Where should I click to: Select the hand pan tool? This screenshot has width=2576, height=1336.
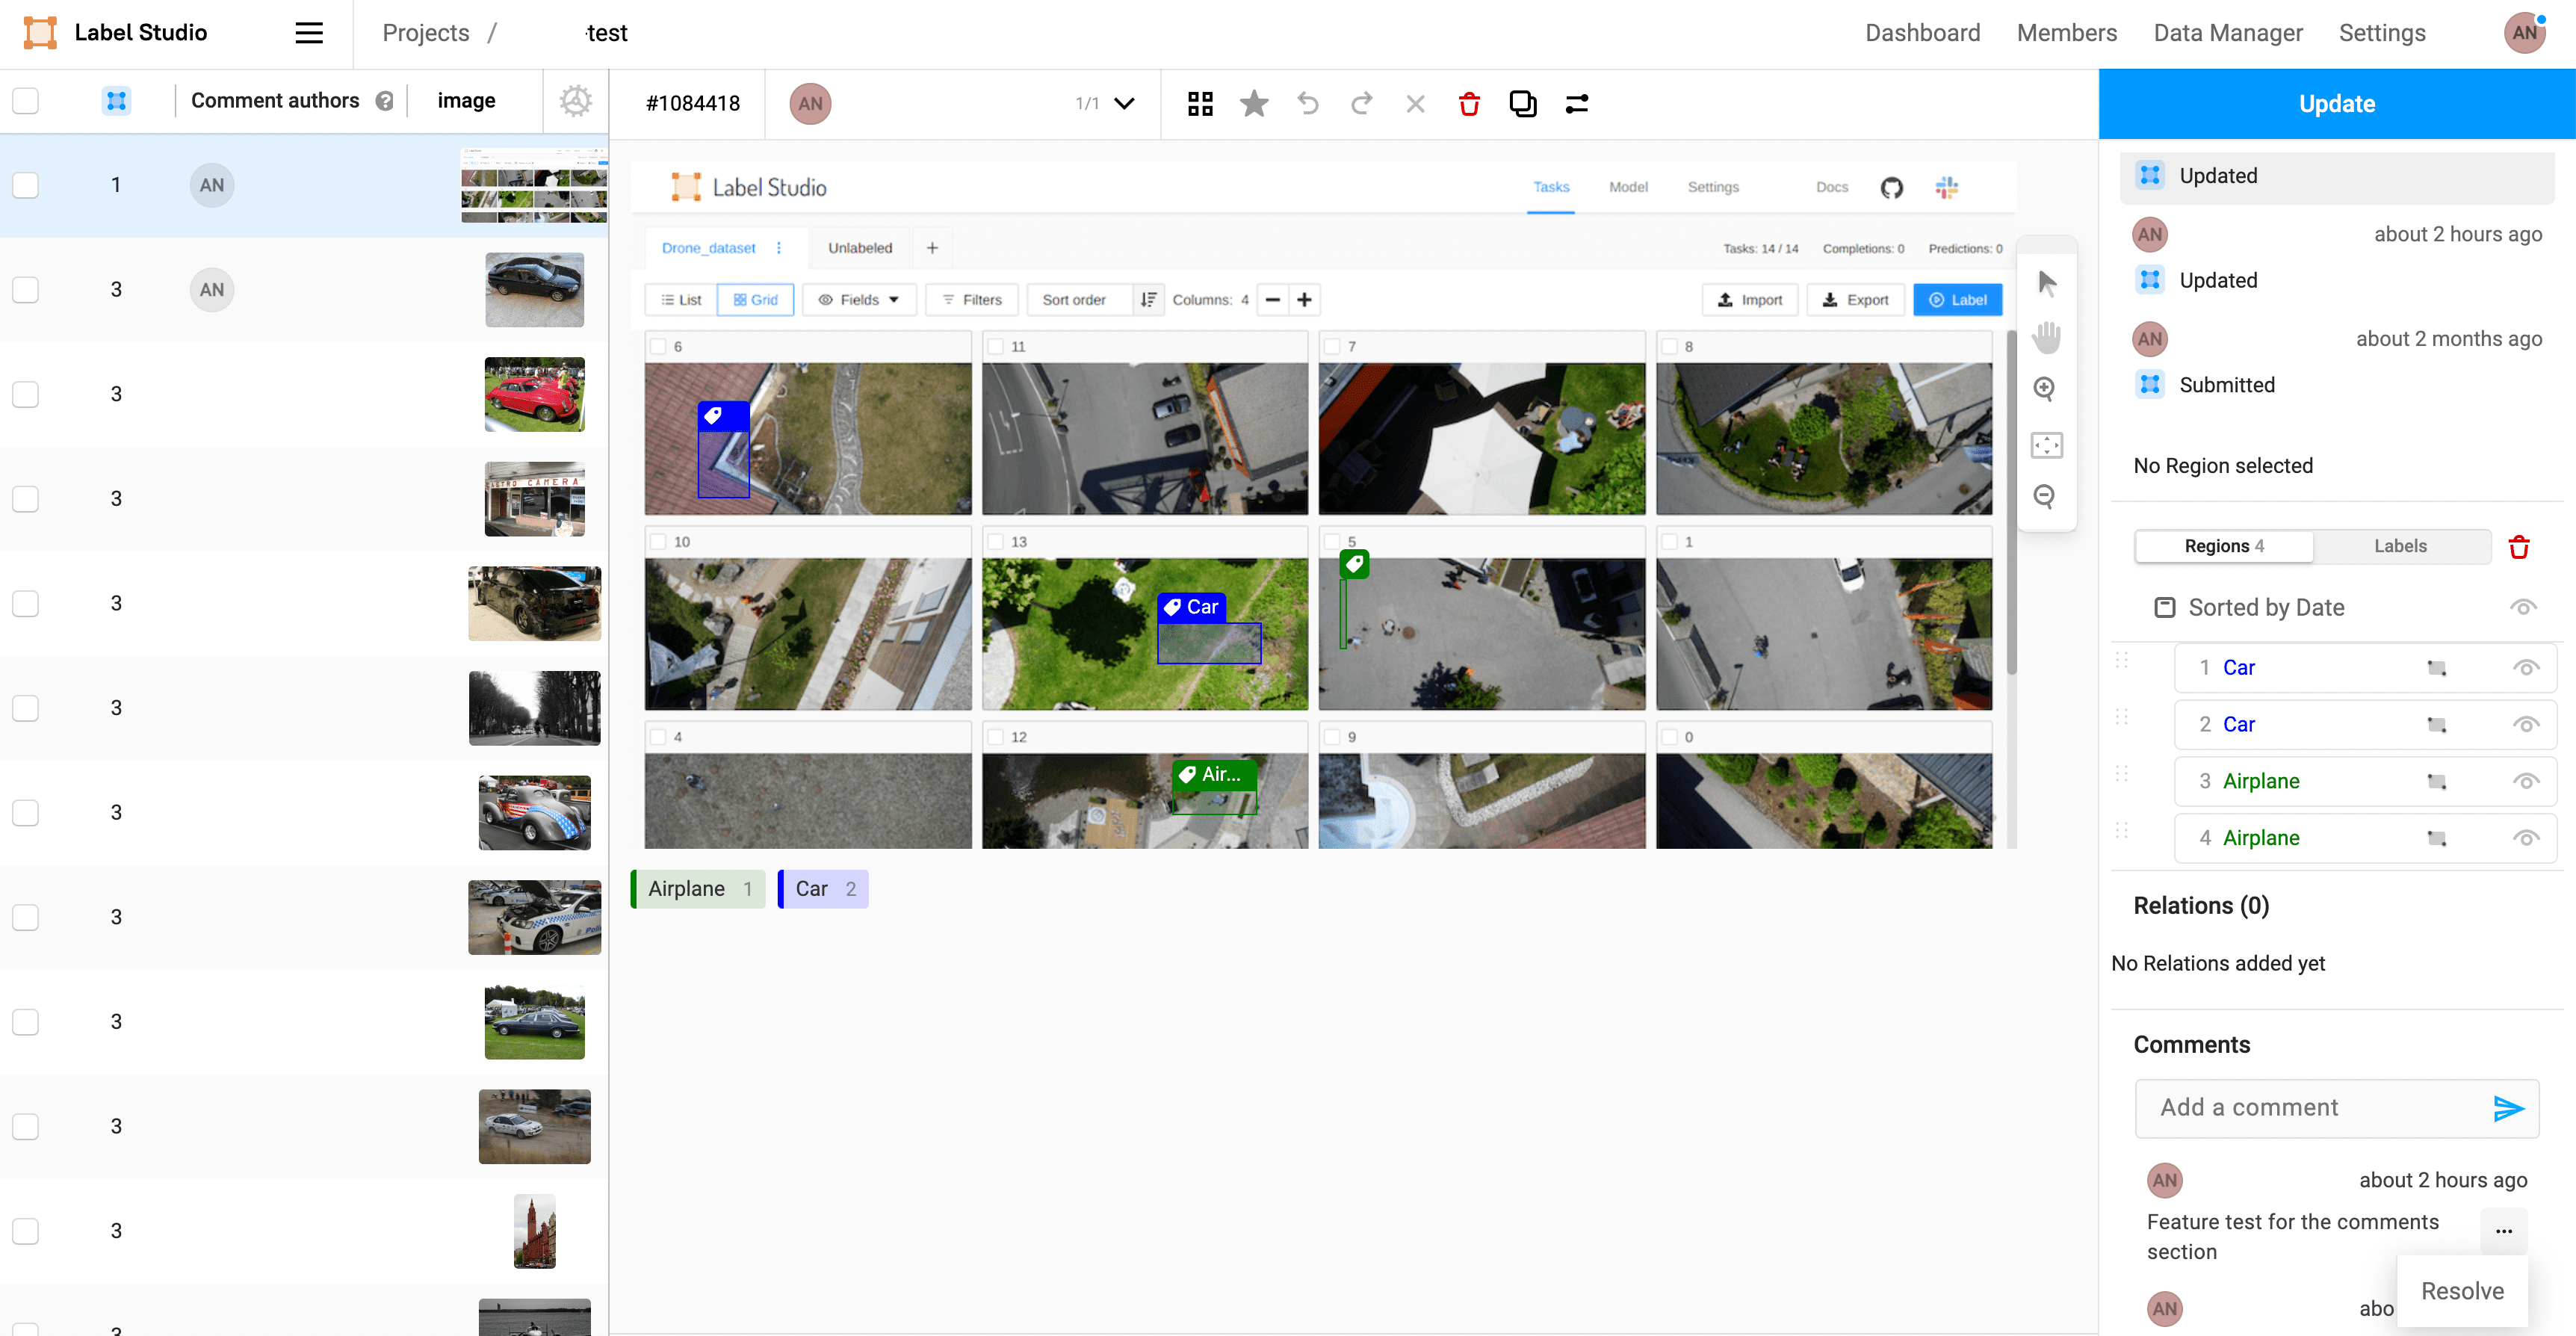(2047, 337)
